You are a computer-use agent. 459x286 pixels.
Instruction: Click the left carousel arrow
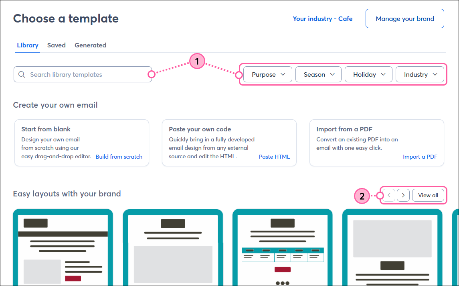coord(388,195)
